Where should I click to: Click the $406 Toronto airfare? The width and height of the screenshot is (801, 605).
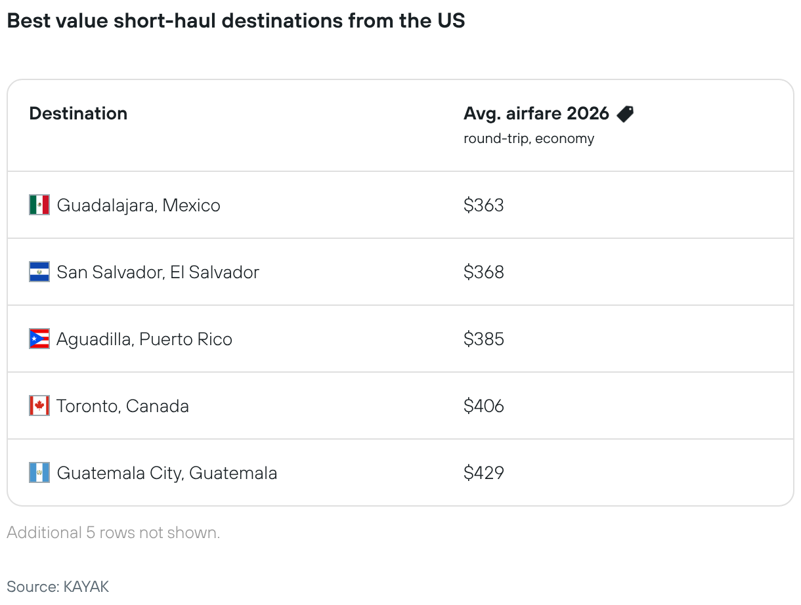pyautogui.click(x=484, y=406)
